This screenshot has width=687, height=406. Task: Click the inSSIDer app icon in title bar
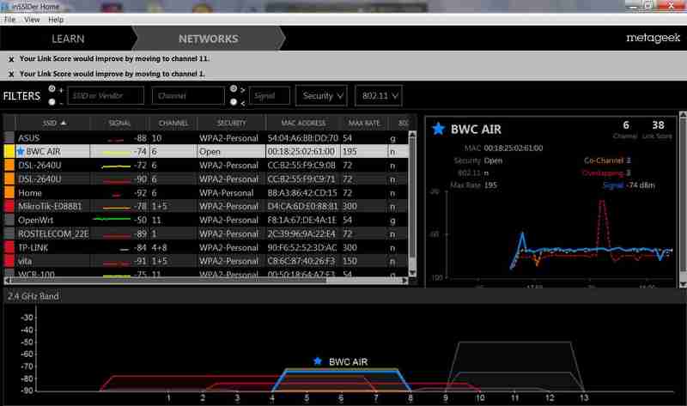pyautogui.click(x=5, y=6)
